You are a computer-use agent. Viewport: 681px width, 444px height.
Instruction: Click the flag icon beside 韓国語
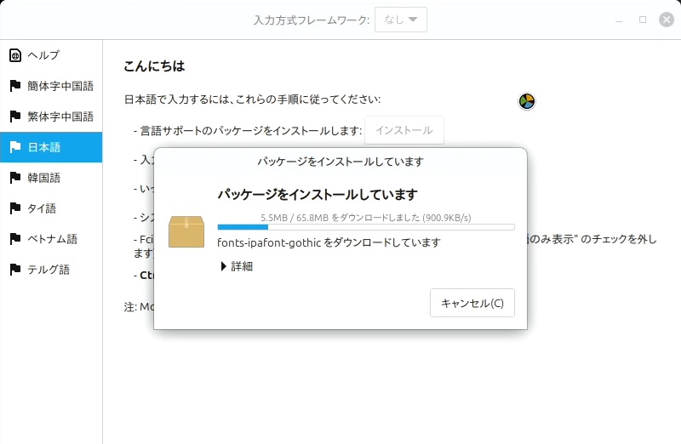[14, 178]
